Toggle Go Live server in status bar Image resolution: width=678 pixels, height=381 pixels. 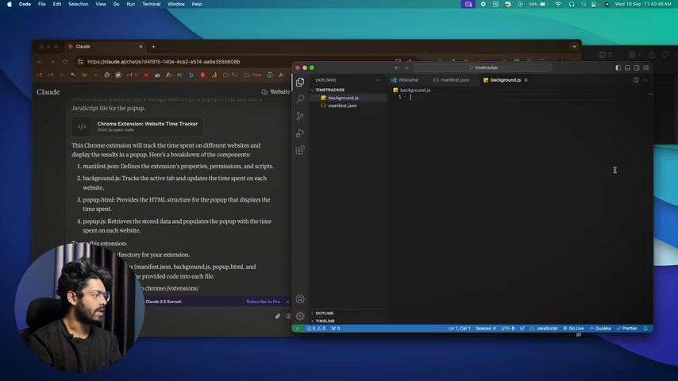(573, 329)
